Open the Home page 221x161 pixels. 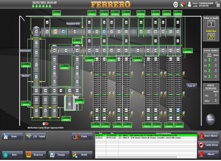coord(12,136)
